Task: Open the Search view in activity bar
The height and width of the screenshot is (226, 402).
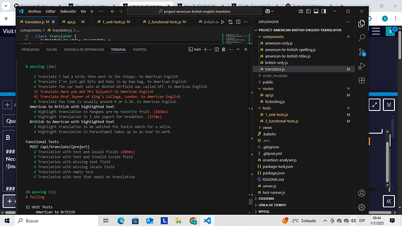Action: pyautogui.click(x=361, y=37)
